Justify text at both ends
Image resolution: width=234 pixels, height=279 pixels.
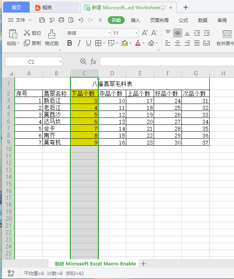click(x=197, y=43)
